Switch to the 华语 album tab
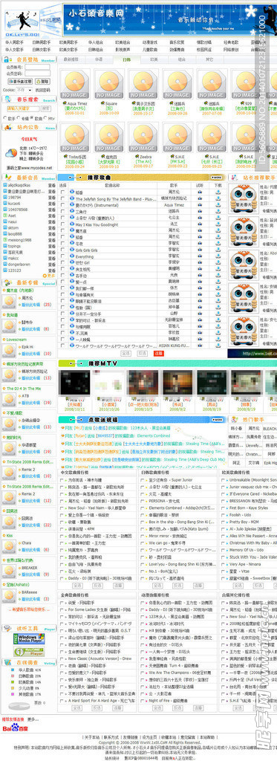The height and width of the screenshot is (761, 277). [99, 59]
